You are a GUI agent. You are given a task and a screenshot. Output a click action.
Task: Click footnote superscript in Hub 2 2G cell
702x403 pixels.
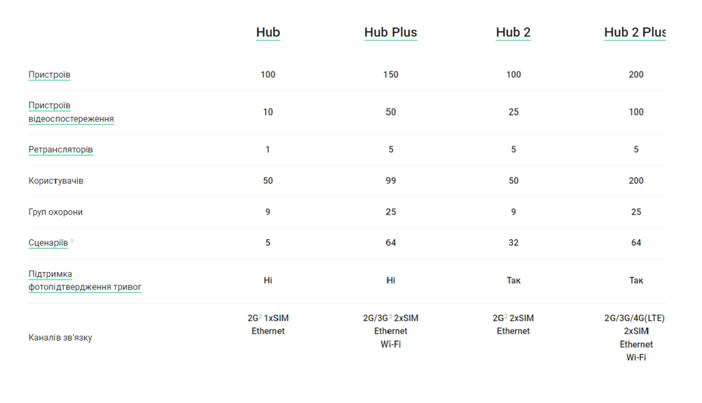pyautogui.click(x=505, y=316)
